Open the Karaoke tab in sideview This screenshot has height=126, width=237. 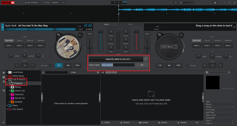pos(182,123)
